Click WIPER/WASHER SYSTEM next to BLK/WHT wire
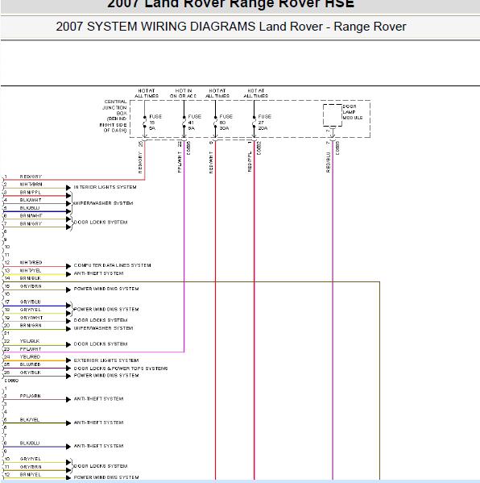Screen dimensions: 480x483 pyautogui.click(x=103, y=203)
